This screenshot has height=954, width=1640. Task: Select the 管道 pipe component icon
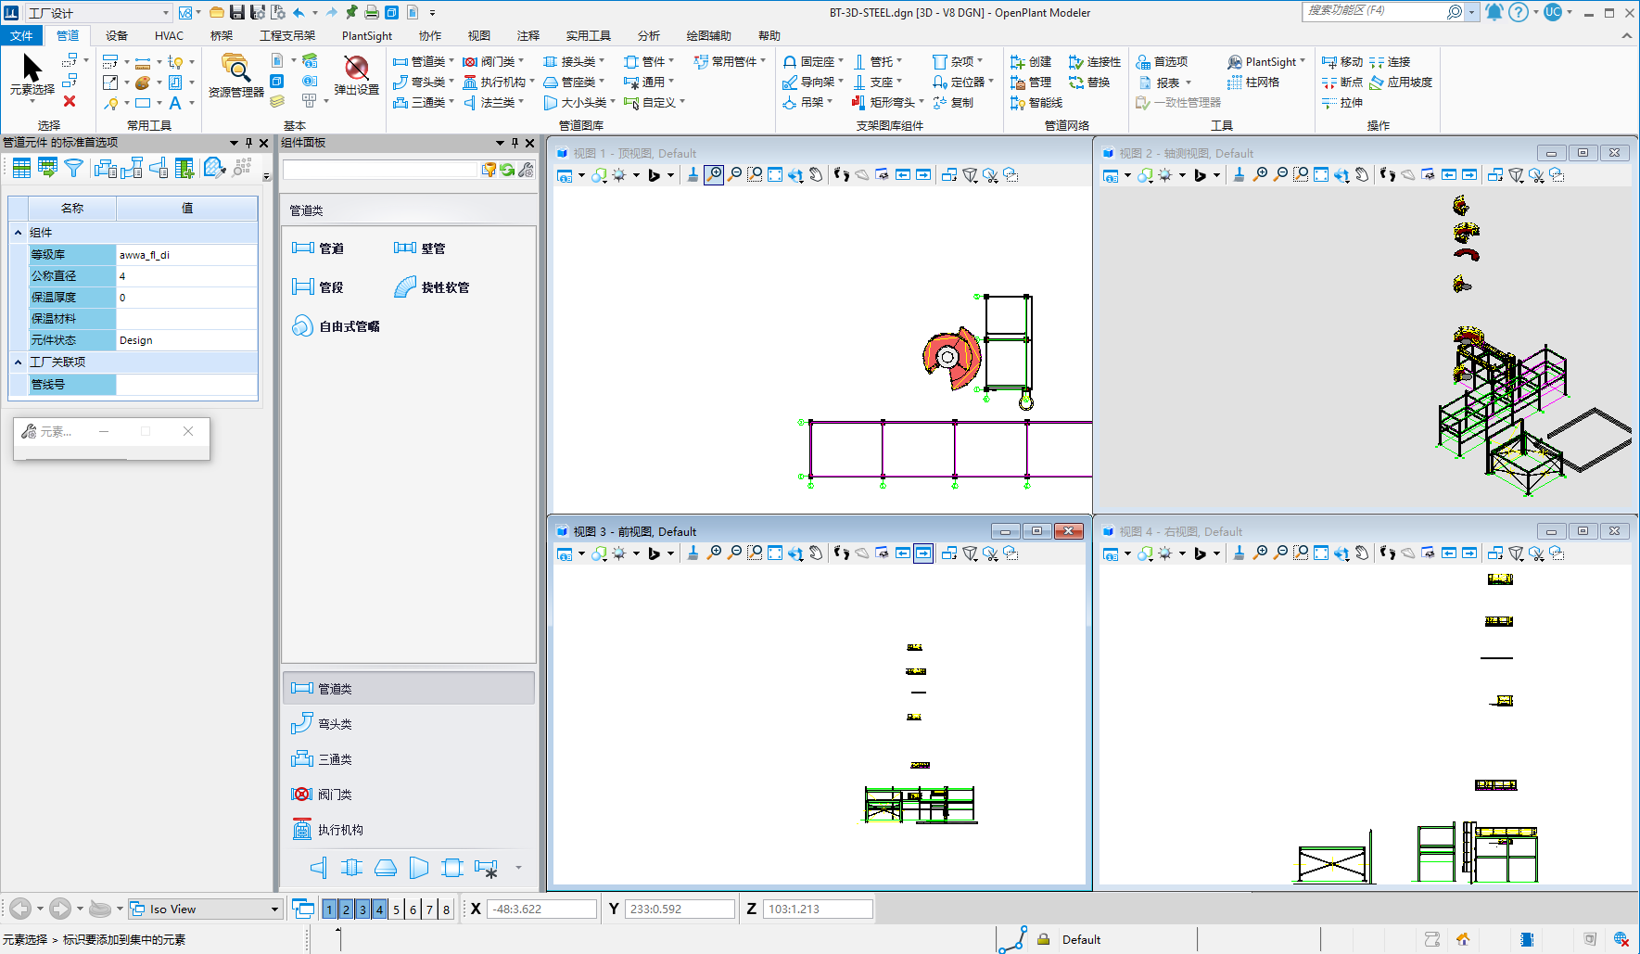[x=318, y=248]
